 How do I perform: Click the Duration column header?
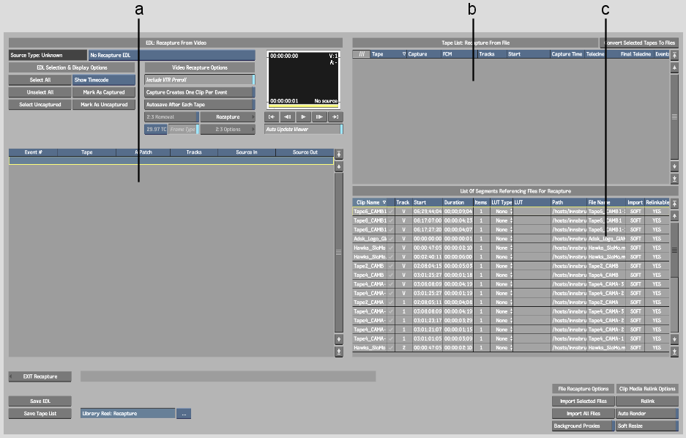point(458,203)
